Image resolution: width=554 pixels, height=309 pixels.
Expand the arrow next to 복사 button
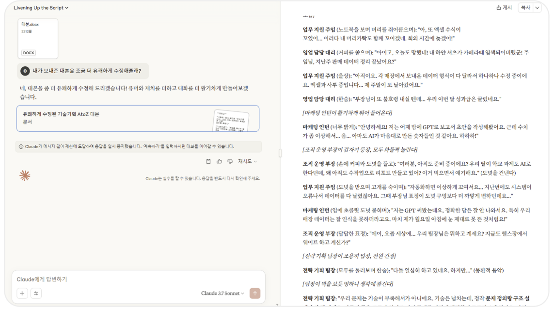tap(537, 7)
